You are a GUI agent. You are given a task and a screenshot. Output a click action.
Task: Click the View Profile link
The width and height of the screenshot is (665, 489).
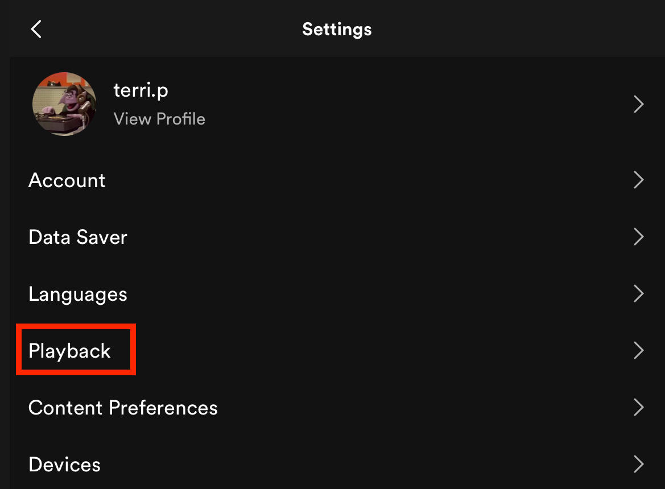point(159,119)
